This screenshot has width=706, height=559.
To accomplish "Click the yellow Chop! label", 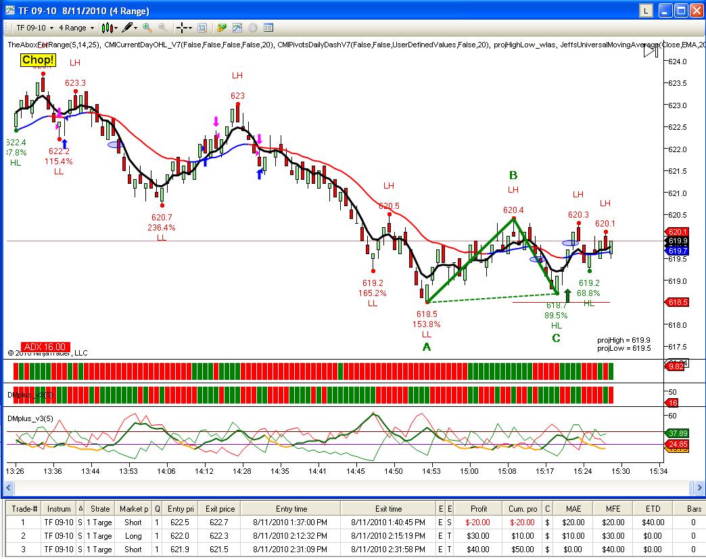I will (38, 60).
